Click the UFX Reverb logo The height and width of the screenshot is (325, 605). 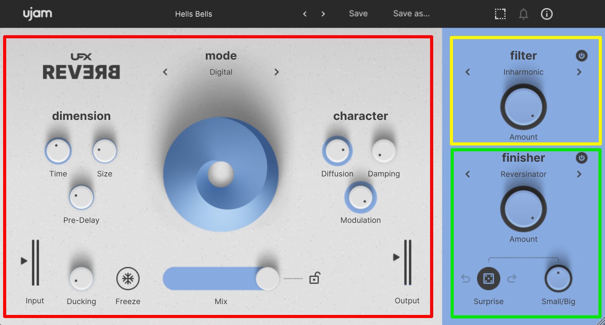click(81, 66)
